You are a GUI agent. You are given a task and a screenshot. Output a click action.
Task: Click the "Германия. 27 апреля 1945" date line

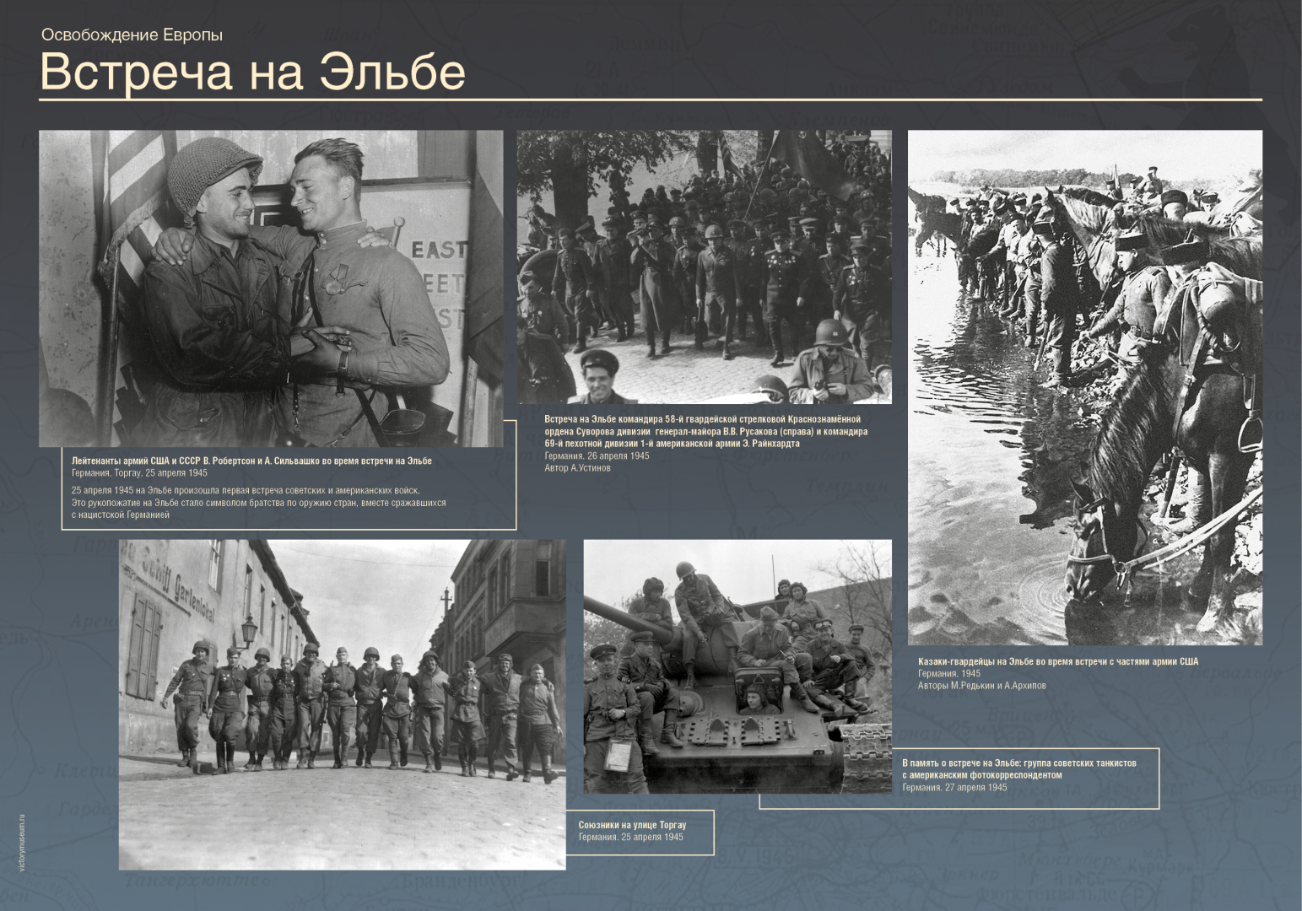click(x=954, y=787)
